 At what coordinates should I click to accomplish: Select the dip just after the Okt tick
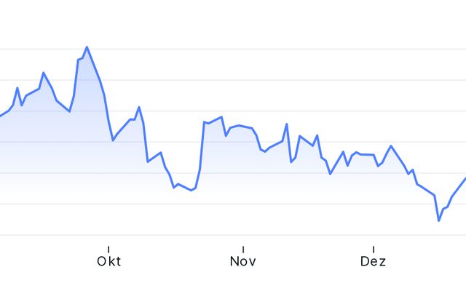113,140
